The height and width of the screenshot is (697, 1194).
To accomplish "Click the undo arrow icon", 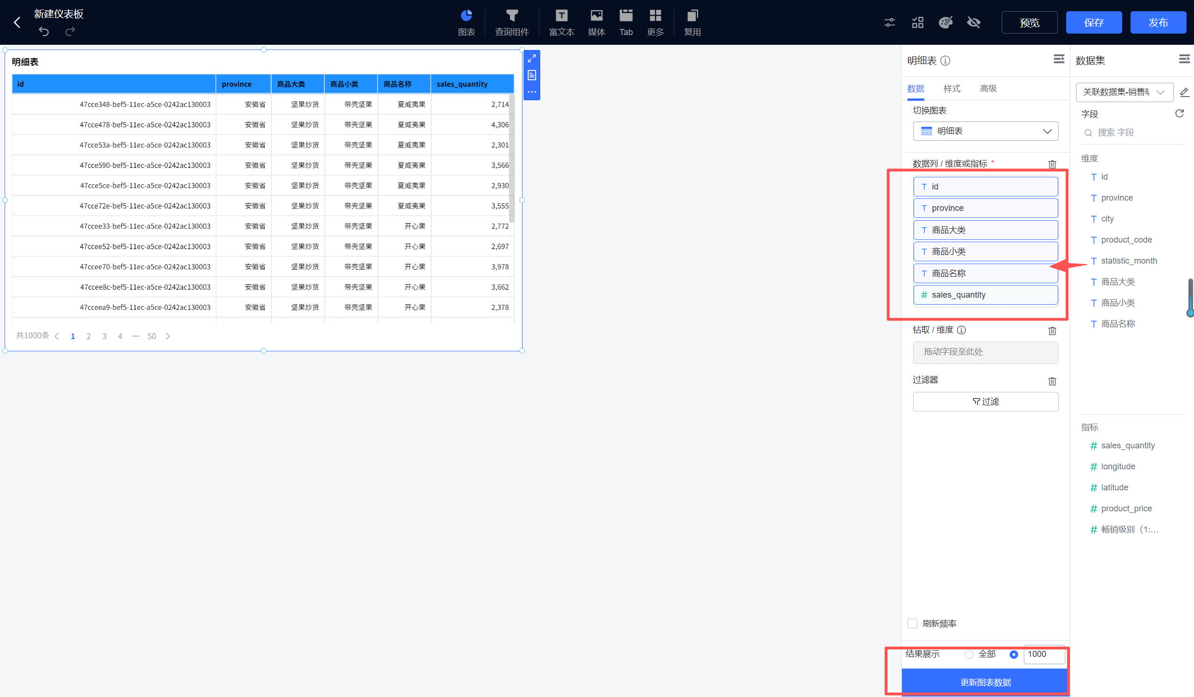I will 43,31.
